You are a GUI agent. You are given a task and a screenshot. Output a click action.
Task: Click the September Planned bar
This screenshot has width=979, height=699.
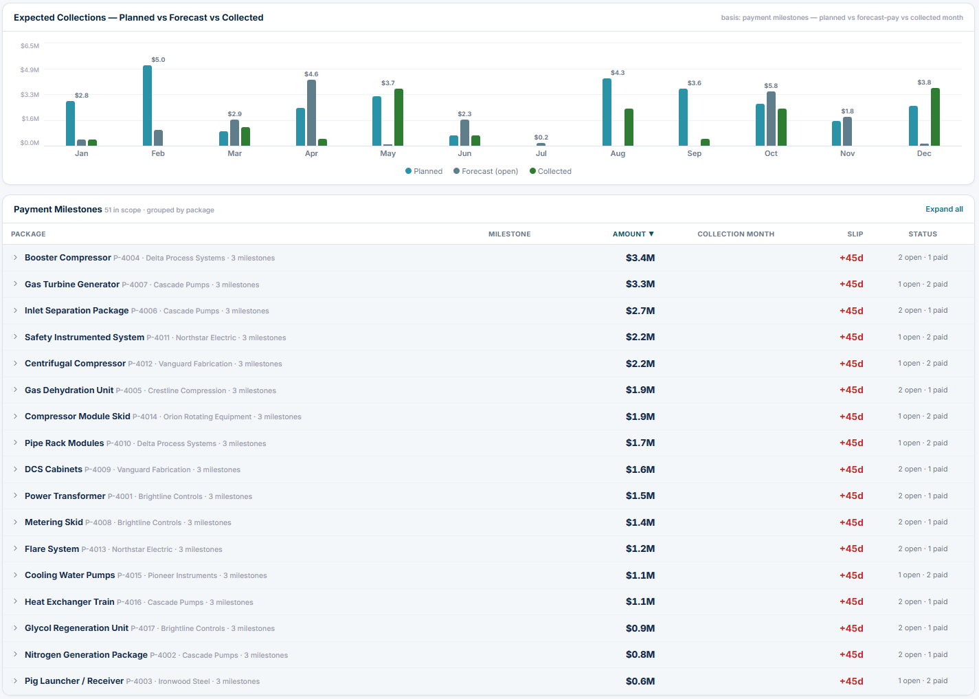coord(683,117)
